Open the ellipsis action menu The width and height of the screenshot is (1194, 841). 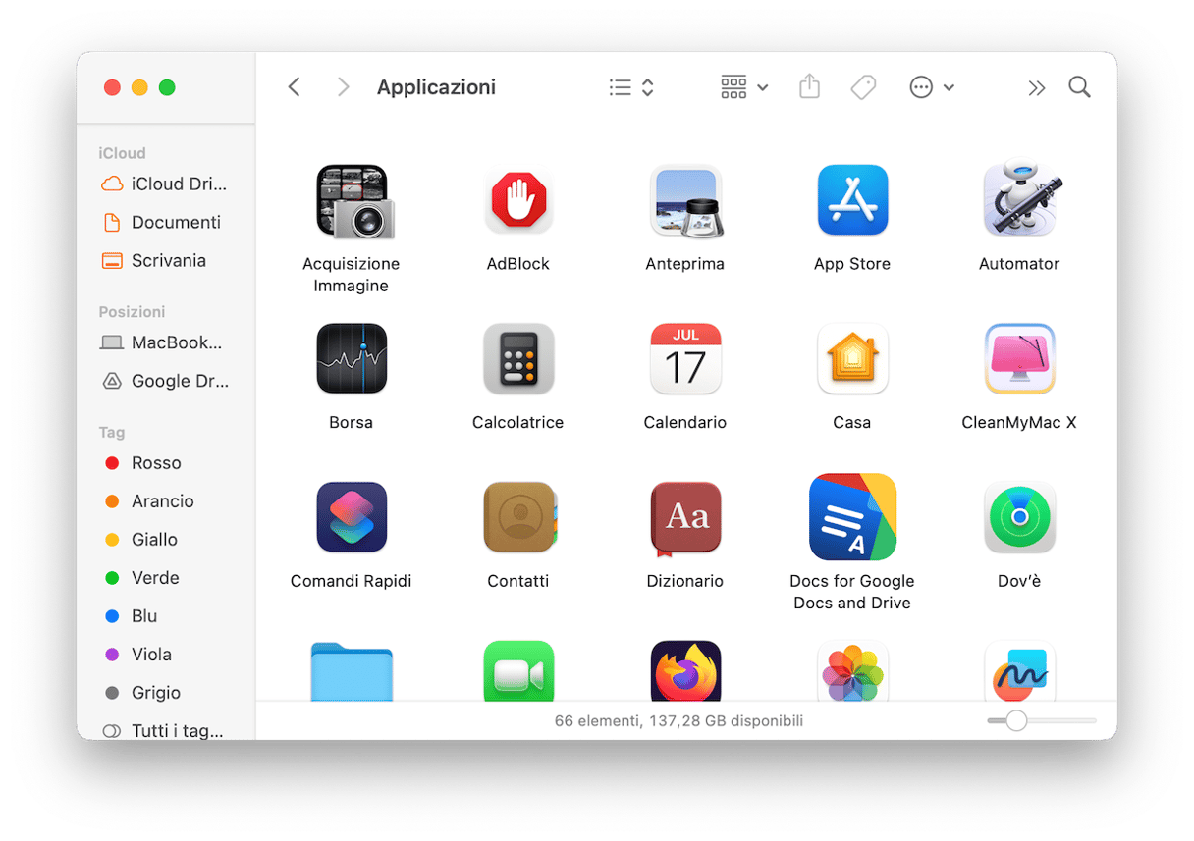[932, 87]
